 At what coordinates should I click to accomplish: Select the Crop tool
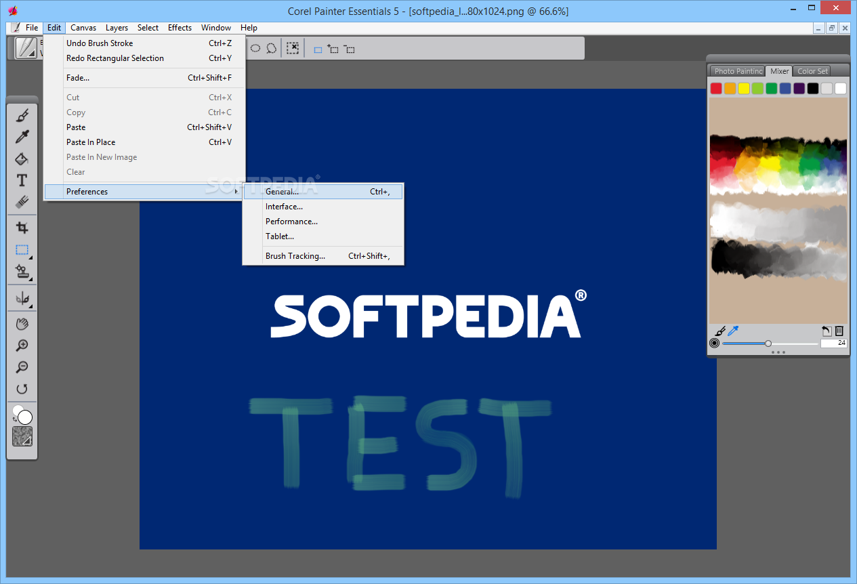[22, 228]
